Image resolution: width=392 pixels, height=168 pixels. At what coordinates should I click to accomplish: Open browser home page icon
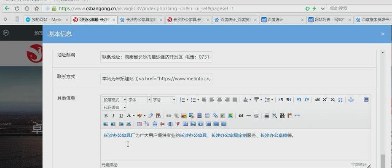27,8
